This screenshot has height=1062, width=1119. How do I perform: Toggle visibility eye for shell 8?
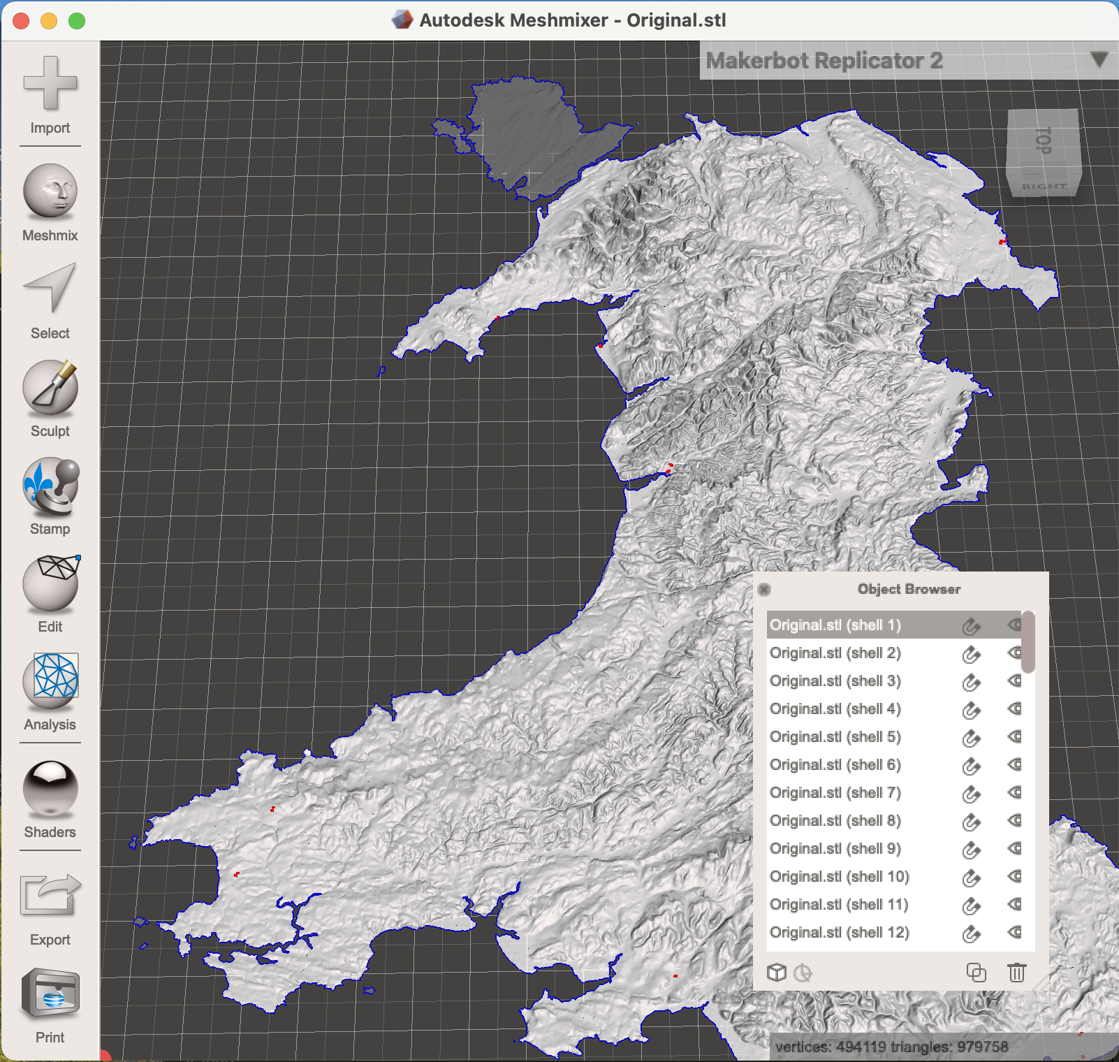point(1015,820)
